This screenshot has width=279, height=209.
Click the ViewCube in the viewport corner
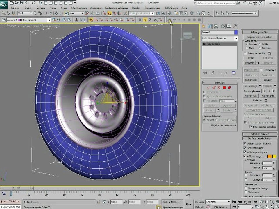(187, 36)
